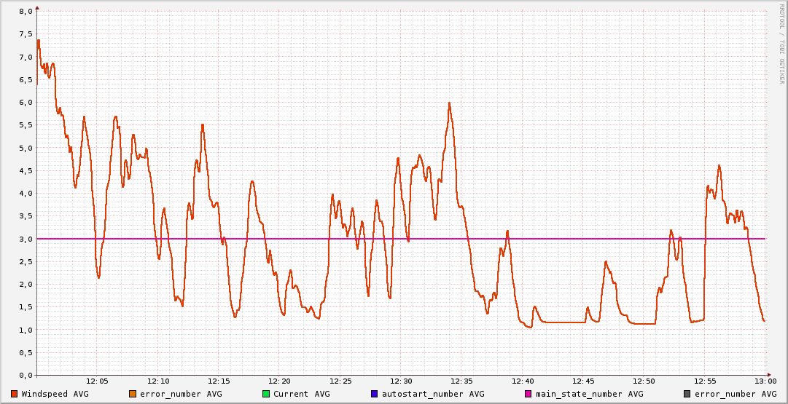The image size is (788, 404).
Task: Click the gray error_number AVG legend swatch
Action: [687, 394]
